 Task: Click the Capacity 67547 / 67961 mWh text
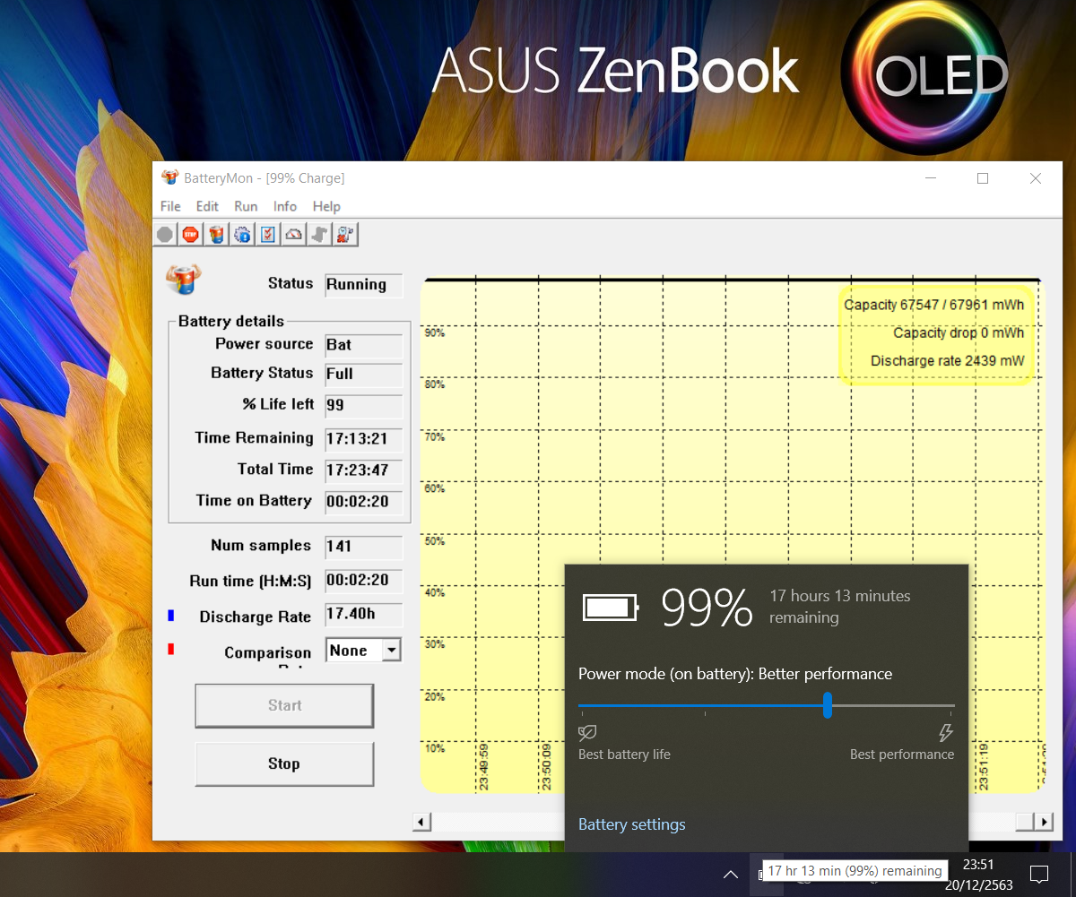point(933,305)
